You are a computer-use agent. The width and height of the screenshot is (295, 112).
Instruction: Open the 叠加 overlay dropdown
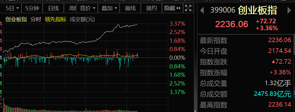[x=109, y=8]
